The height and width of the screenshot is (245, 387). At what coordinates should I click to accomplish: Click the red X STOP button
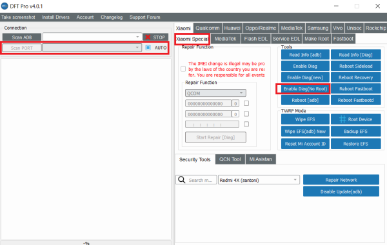155,37
